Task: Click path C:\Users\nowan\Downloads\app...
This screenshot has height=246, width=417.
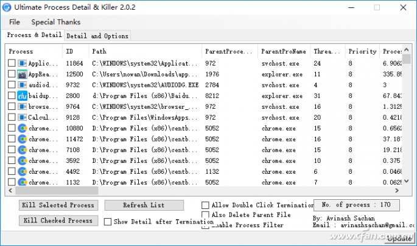Action: [145, 74]
